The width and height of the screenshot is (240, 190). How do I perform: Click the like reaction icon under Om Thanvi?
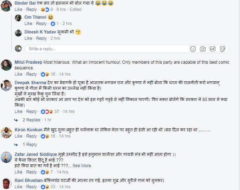click(53, 24)
